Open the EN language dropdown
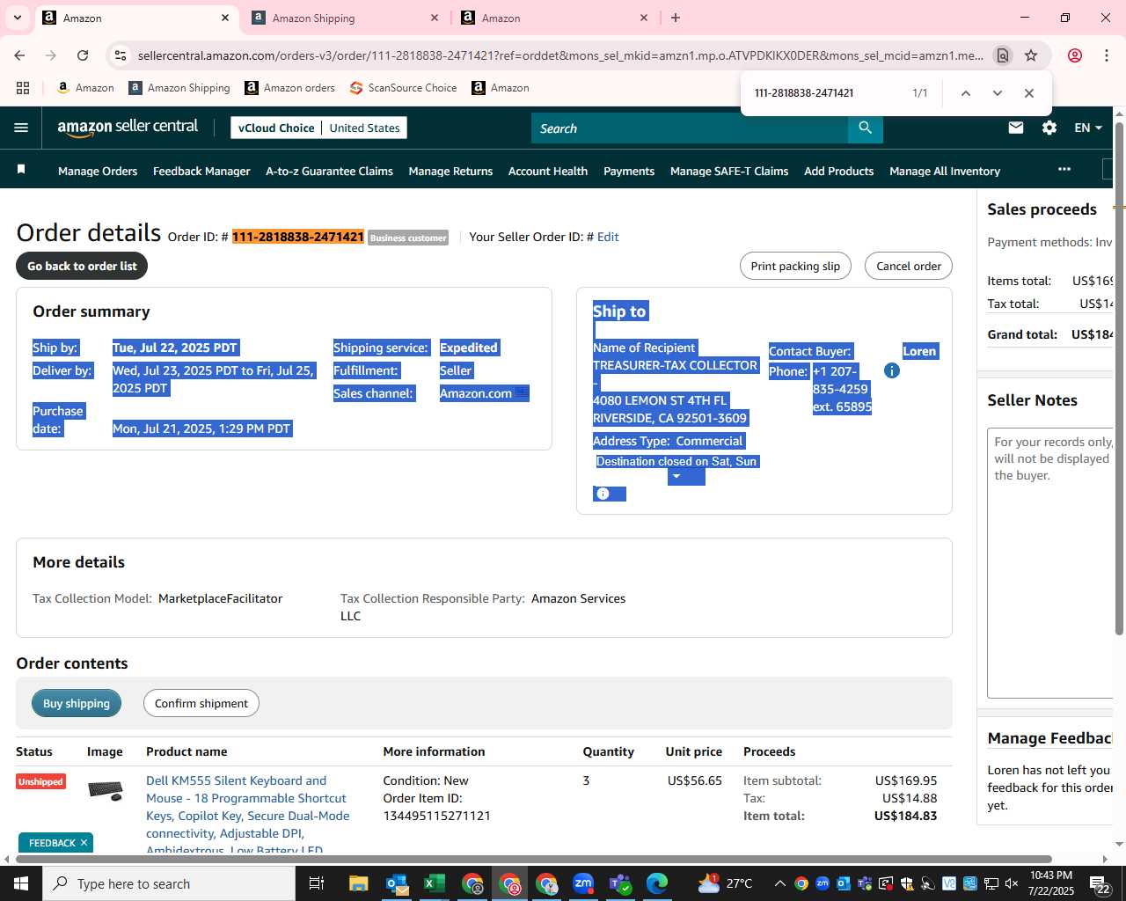This screenshot has width=1126, height=901. (1088, 128)
